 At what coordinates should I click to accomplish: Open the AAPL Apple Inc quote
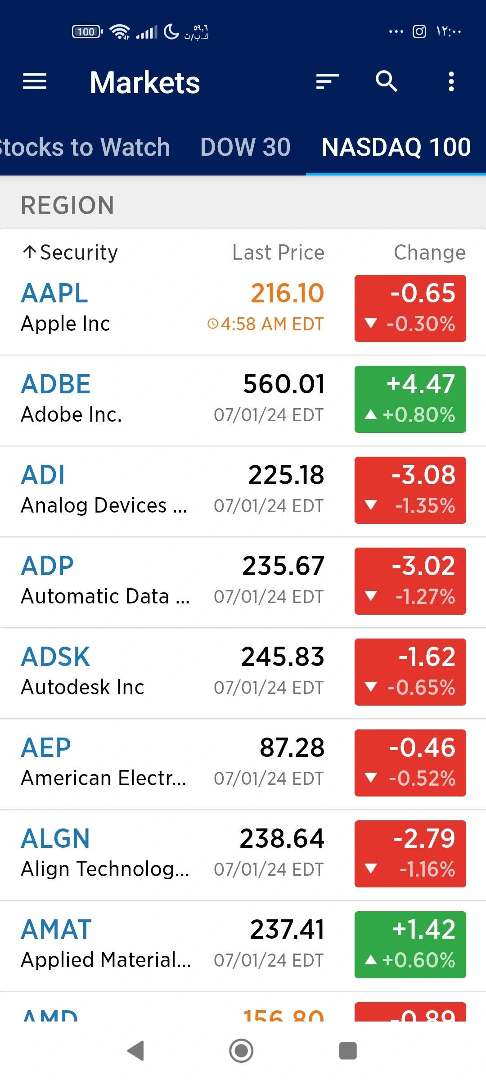pyautogui.click(x=243, y=309)
